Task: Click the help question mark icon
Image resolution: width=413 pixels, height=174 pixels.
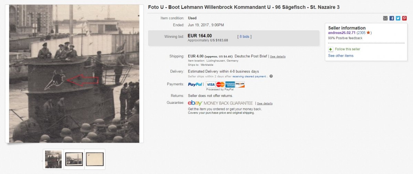Action: [x=271, y=76]
